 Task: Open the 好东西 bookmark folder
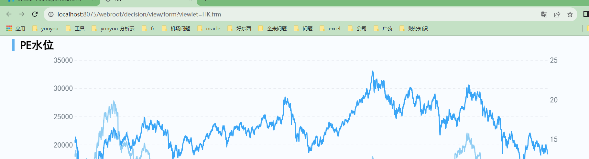tap(239, 28)
